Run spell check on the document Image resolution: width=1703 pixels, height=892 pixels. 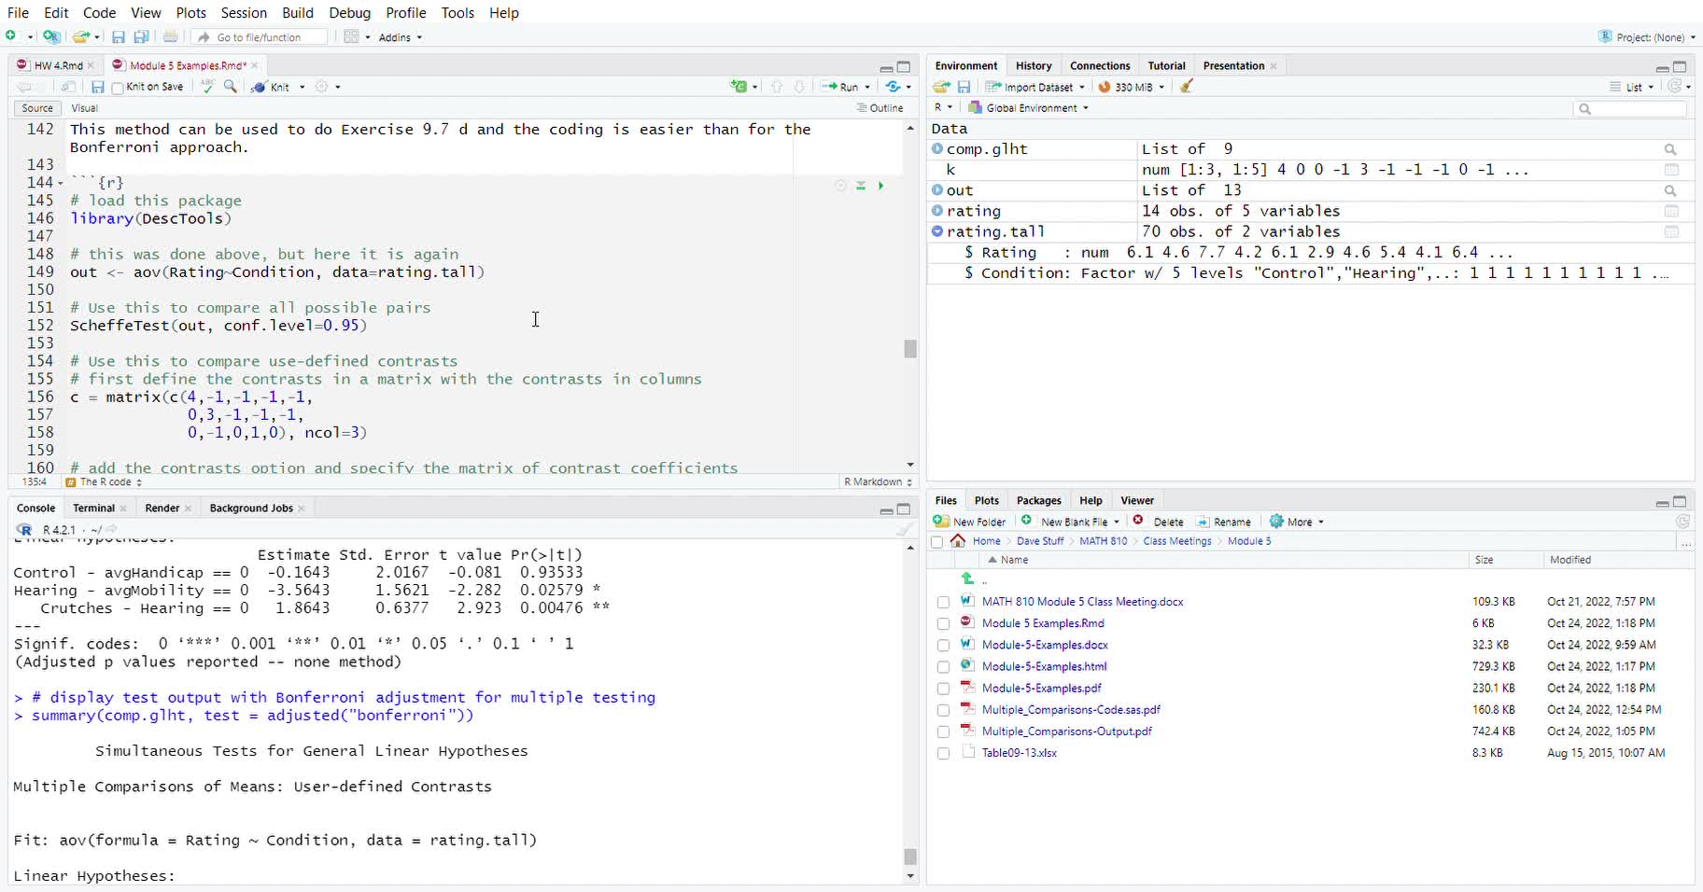tap(207, 86)
